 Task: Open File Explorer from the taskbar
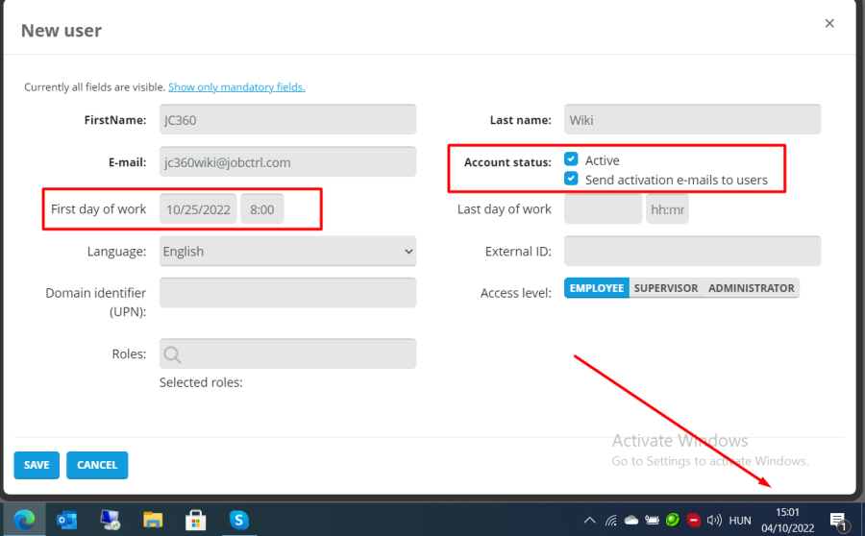pyautogui.click(x=153, y=520)
